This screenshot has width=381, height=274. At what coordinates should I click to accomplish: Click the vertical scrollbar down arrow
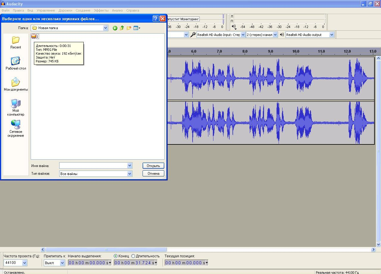point(378,245)
